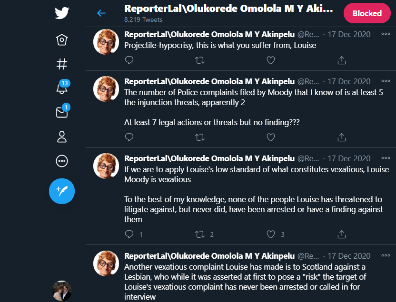The image size is (396, 302).
Task: Click the red Blocked button
Action: [x=367, y=13]
